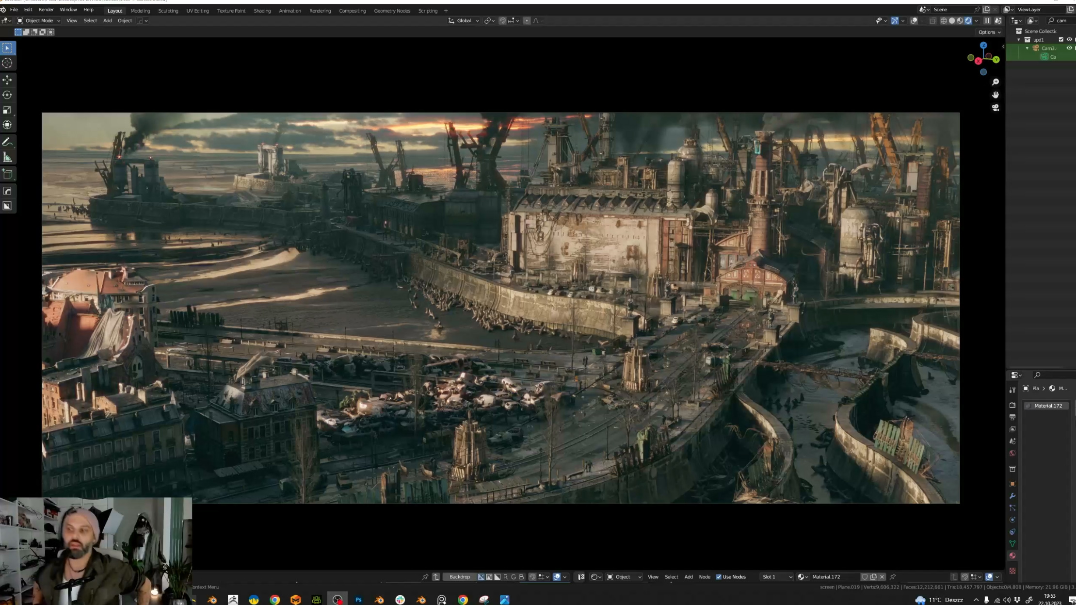
Task: Toggle viewport gizmos display
Action: point(895,21)
